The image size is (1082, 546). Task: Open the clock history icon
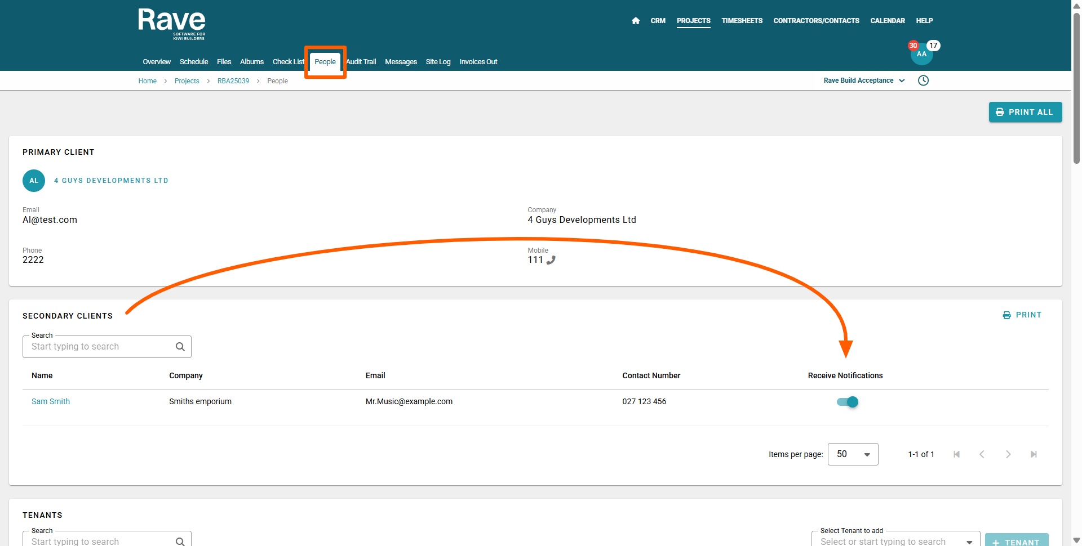923,80
